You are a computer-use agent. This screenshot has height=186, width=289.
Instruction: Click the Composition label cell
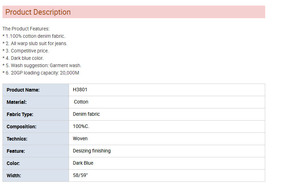[36, 127]
